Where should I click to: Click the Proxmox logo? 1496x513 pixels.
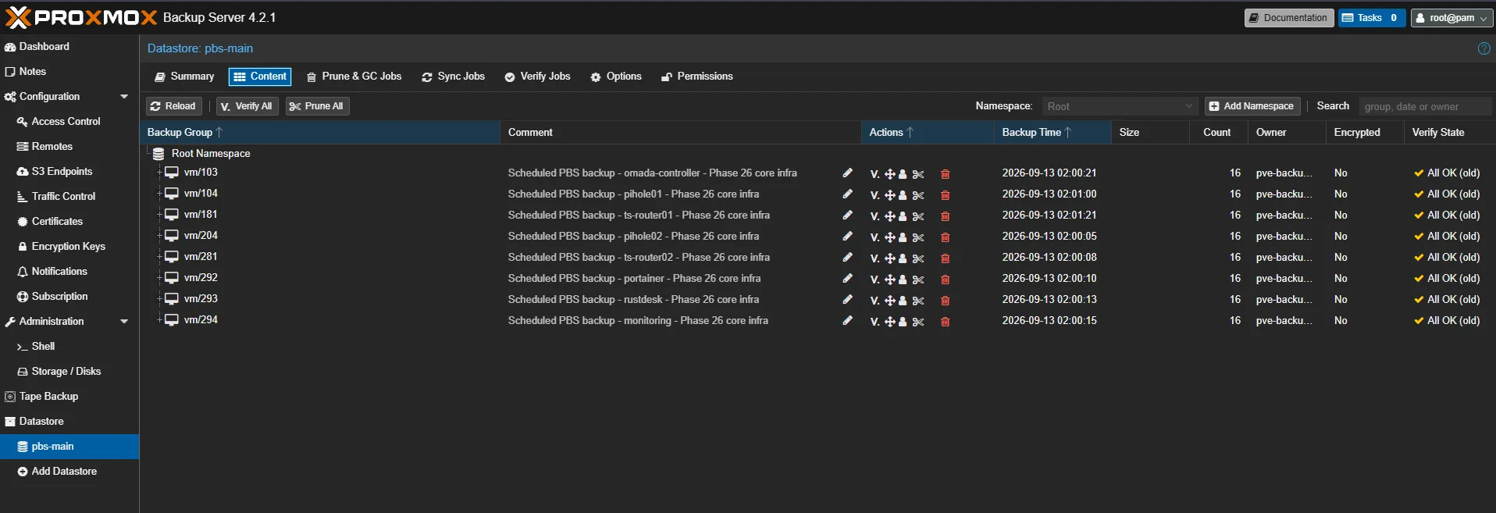pos(81,17)
